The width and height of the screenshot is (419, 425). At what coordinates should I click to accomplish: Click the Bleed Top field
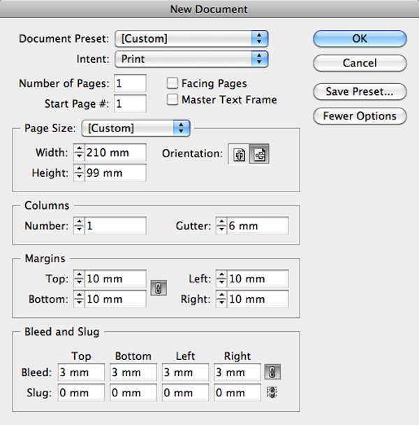[81, 372]
